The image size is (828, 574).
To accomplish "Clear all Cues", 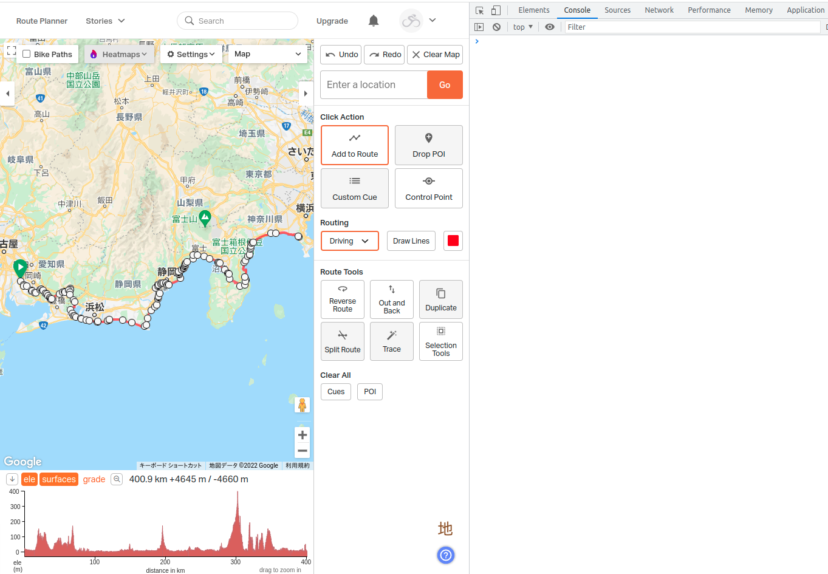I will 336,392.
